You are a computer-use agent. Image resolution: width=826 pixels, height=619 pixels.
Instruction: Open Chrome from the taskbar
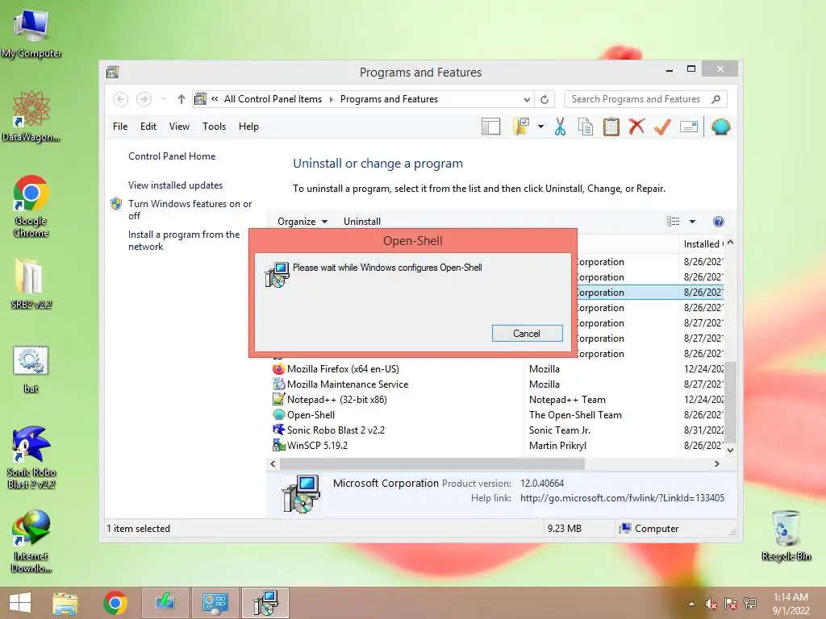[x=115, y=603]
